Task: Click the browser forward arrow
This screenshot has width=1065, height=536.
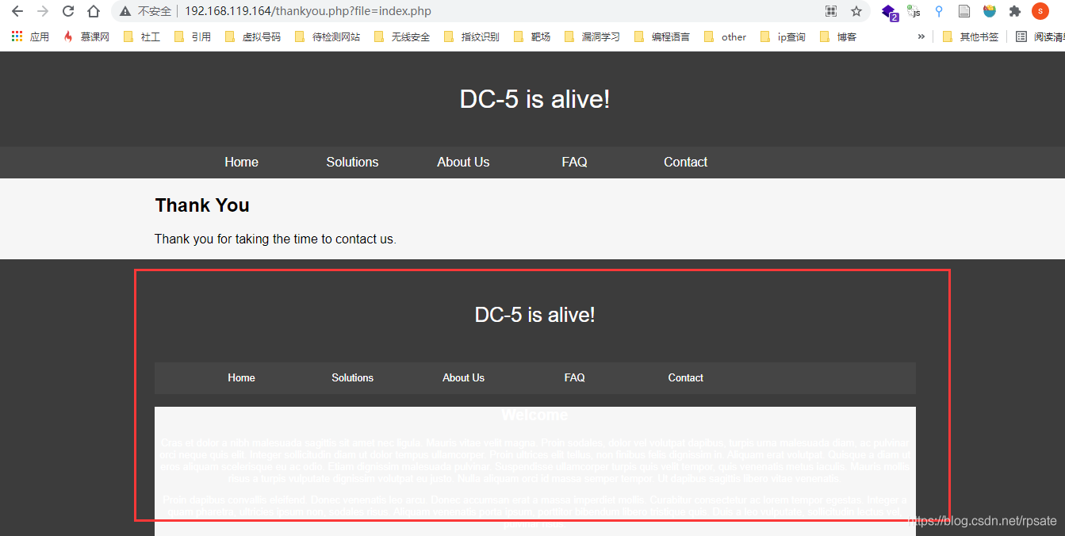Action: (x=43, y=11)
